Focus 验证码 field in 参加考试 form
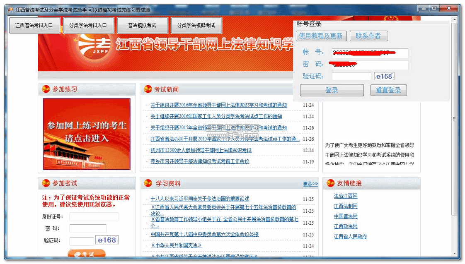 click(x=82, y=241)
